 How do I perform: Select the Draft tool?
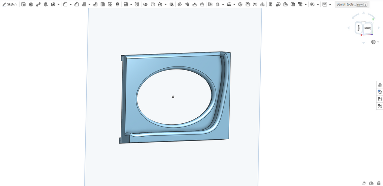[x=84, y=4]
